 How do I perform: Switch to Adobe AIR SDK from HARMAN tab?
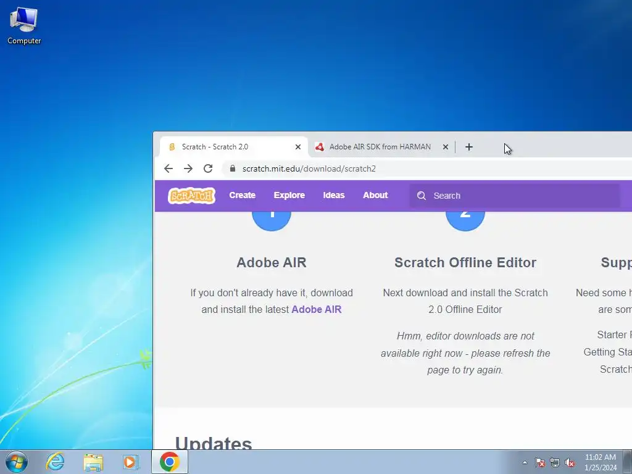click(381, 147)
